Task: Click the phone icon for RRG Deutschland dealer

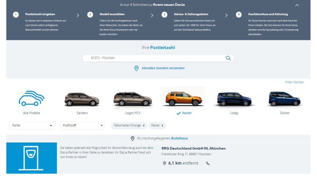Action: point(208,163)
